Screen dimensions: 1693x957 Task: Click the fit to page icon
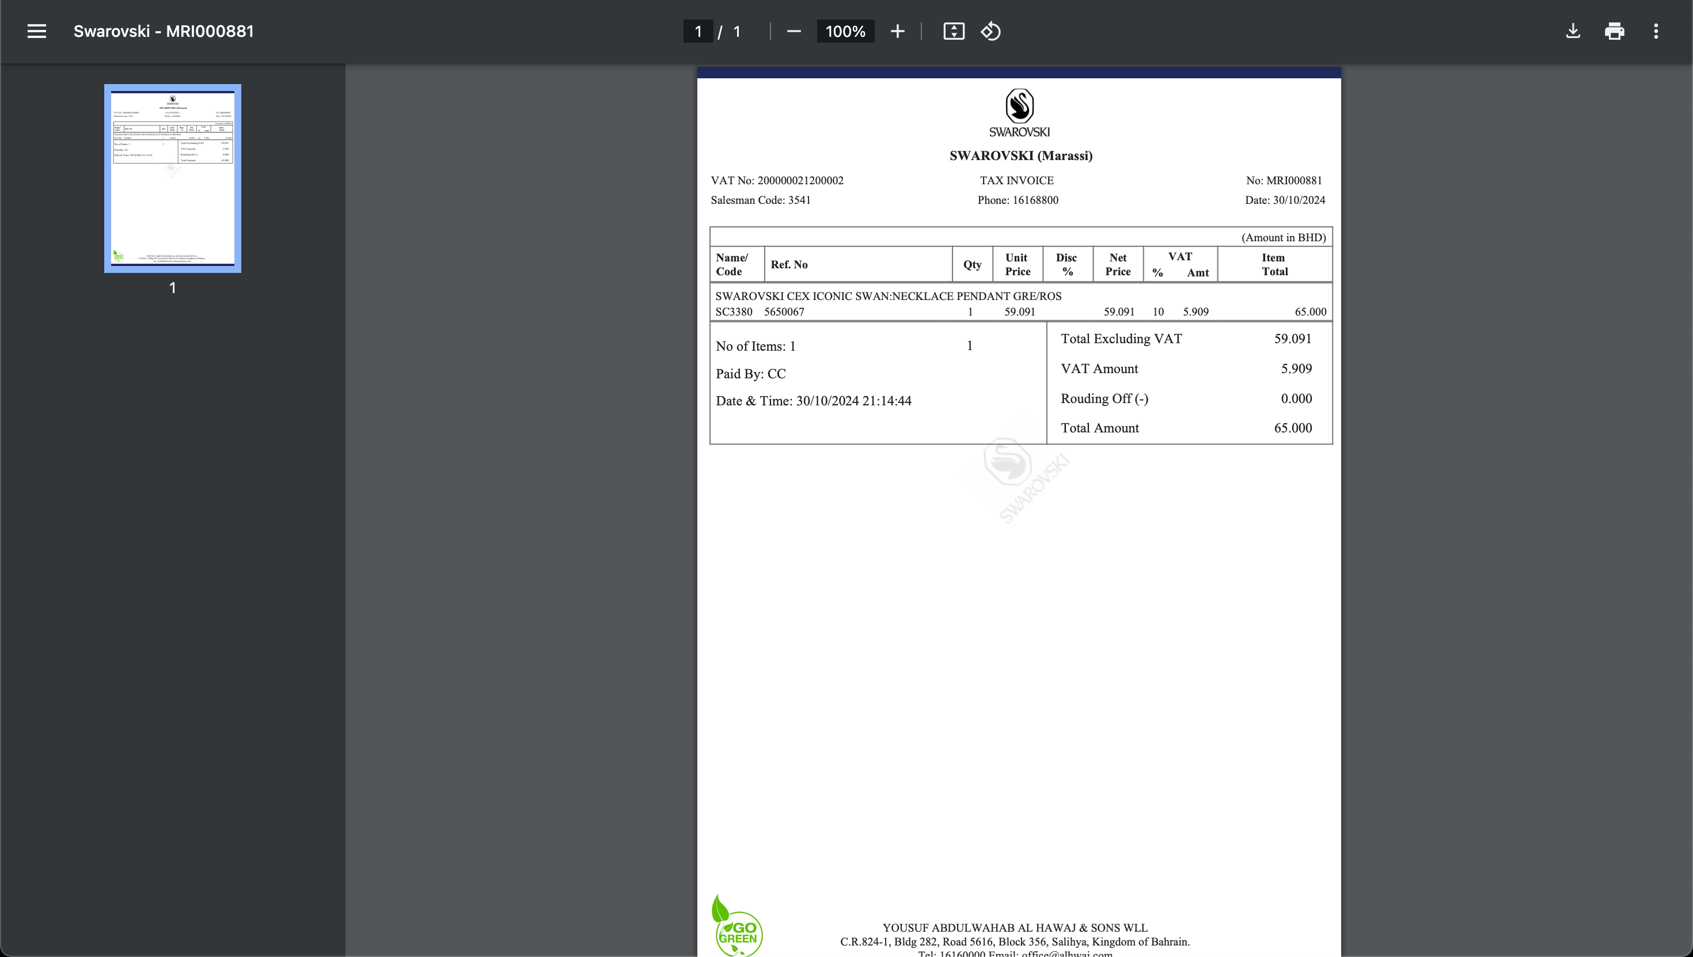coord(954,31)
